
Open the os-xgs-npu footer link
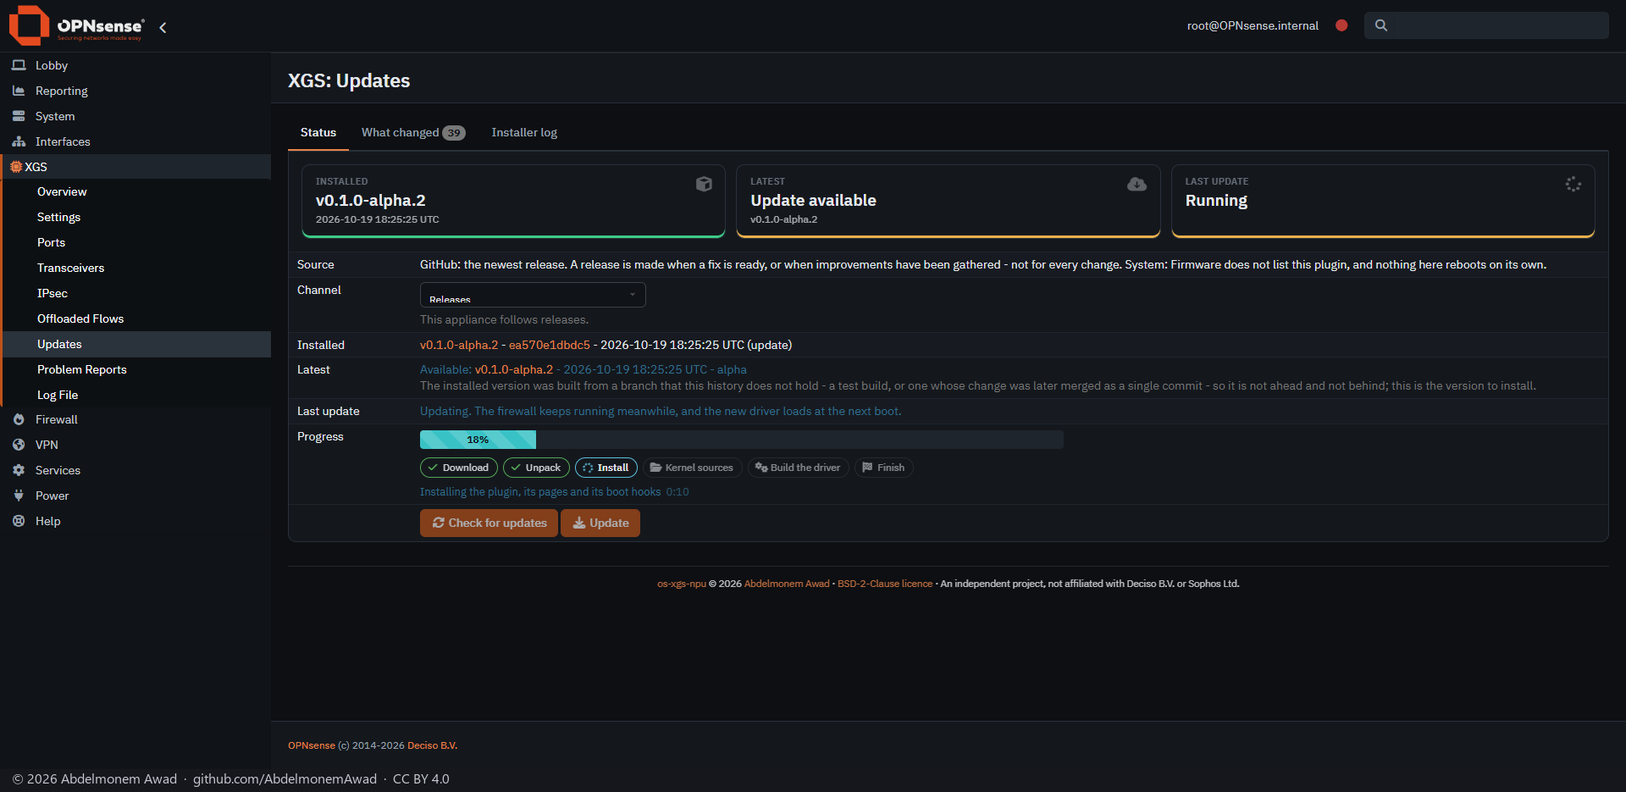coord(682,584)
